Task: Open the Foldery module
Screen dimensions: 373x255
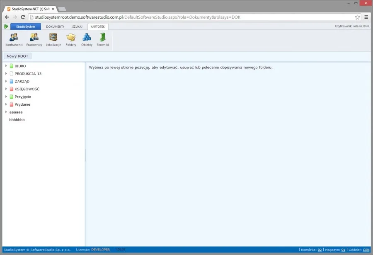Action: click(71, 40)
